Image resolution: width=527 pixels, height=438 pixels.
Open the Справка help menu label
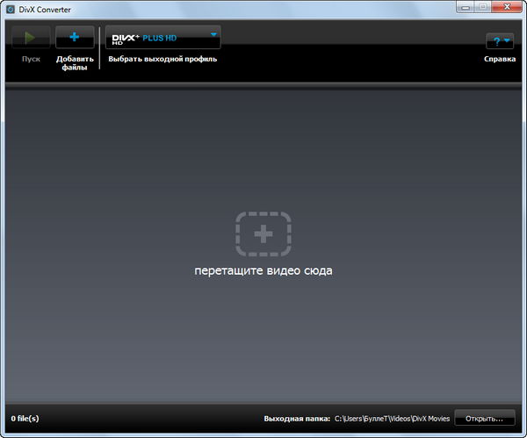499,59
